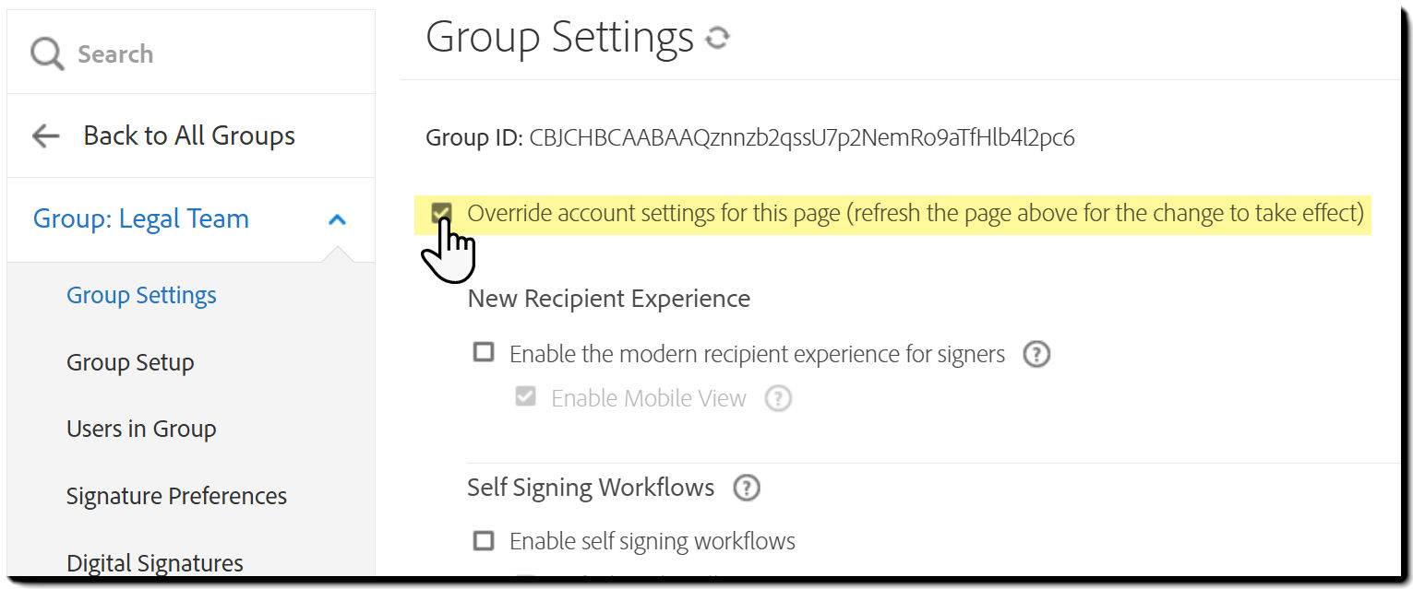This screenshot has width=1413, height=589.
Task: Uncheck the Override account settings checkbox
Action: (441, 213)
